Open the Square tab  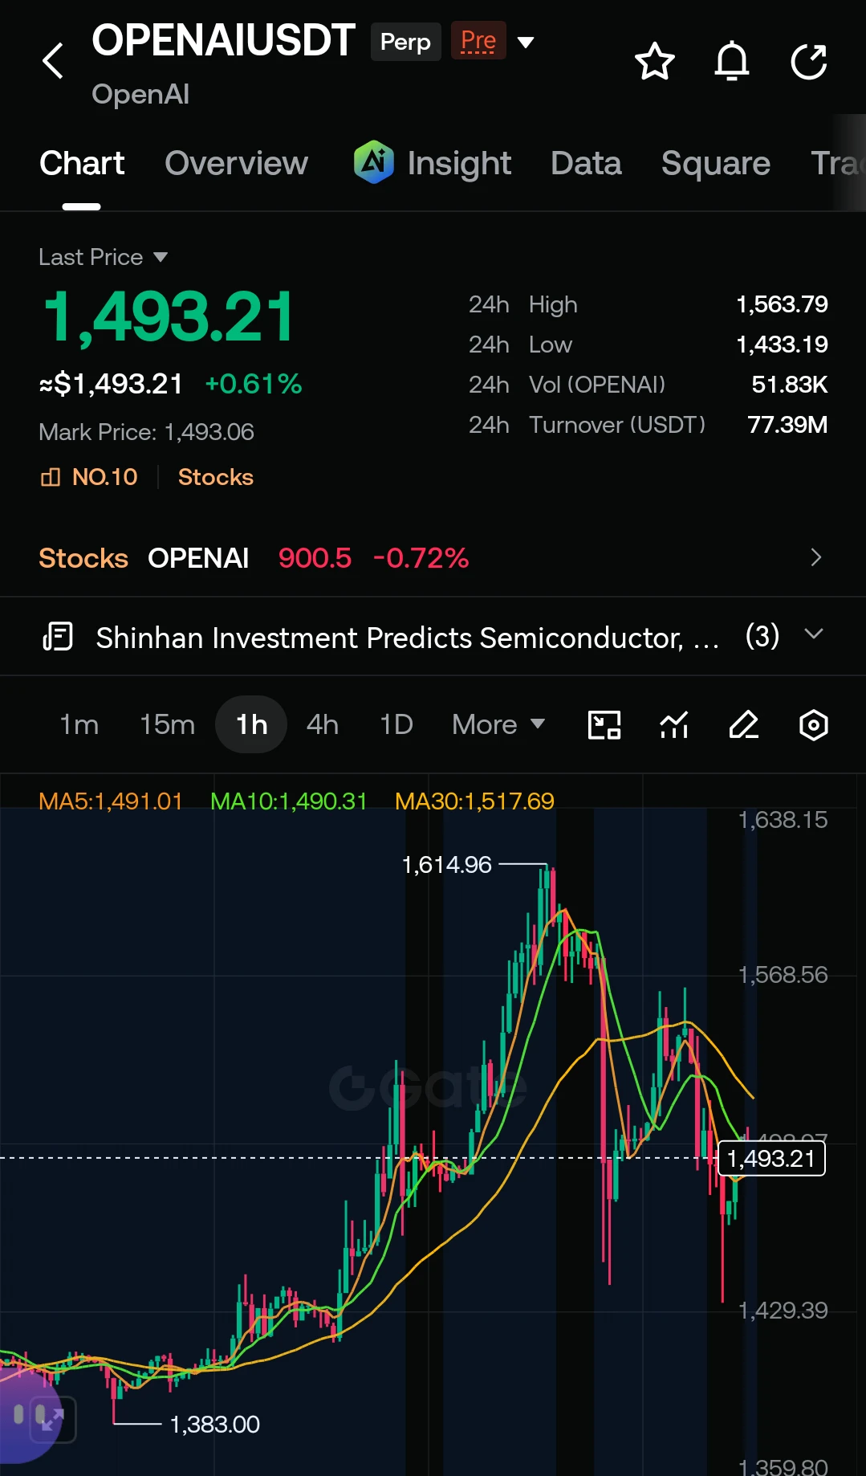(x=715, y=164)
